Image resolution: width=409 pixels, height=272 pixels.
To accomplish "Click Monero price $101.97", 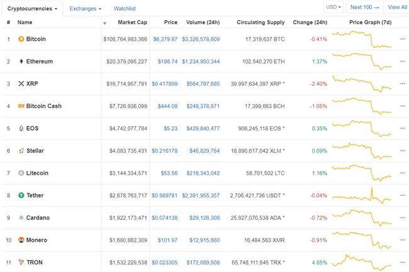I will click(x=167, y=240).
